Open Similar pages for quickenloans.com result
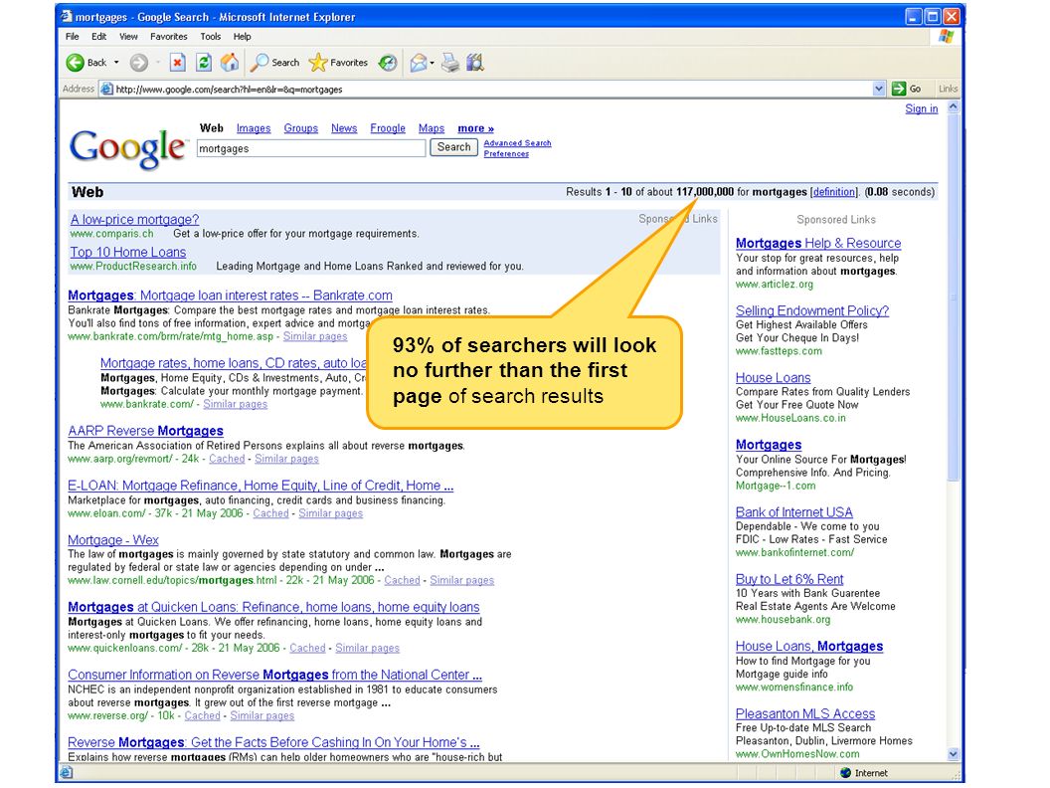The image size is (1050, 788). pos(367,648)
